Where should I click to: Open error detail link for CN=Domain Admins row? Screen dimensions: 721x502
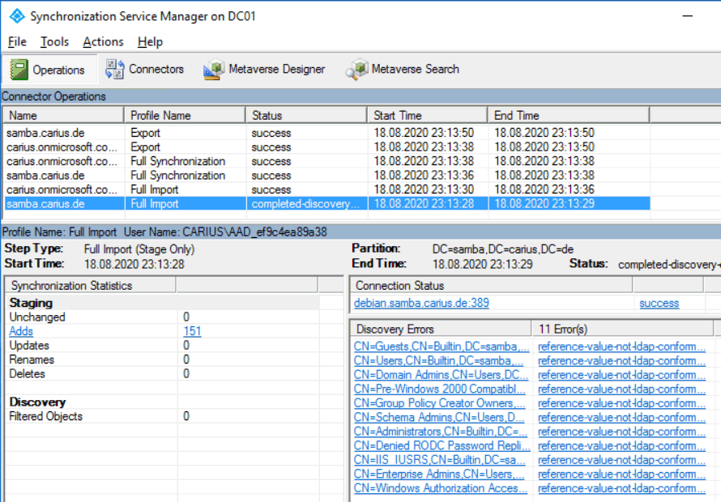621,375
